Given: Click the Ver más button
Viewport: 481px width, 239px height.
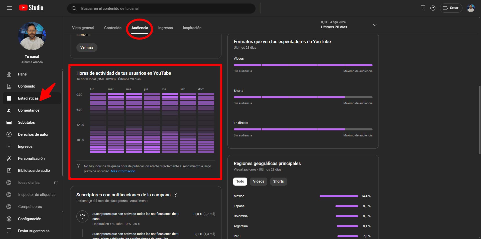Looking at the screenshot, I should tap(87, 48).
